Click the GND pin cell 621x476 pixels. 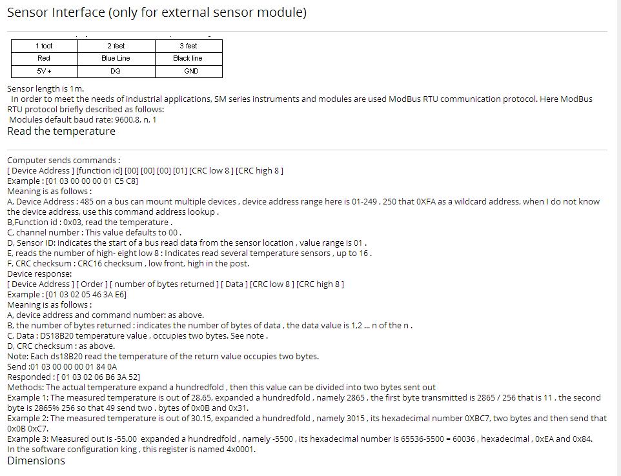click(189, 71)
